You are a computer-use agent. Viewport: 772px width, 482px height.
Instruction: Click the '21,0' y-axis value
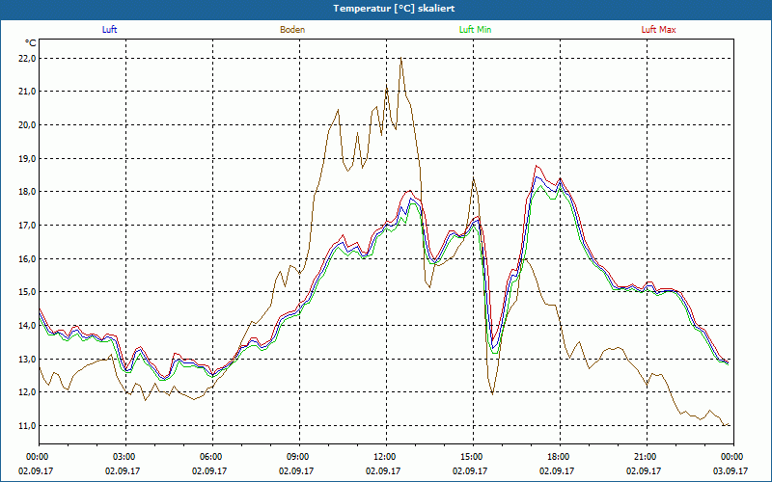point(28,92)
